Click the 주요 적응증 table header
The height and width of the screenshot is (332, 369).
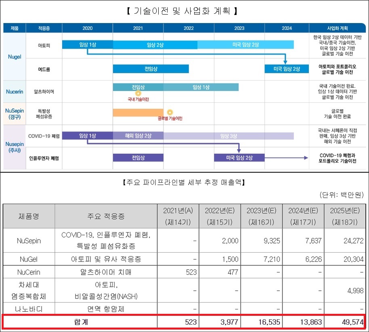click(106, 216)
